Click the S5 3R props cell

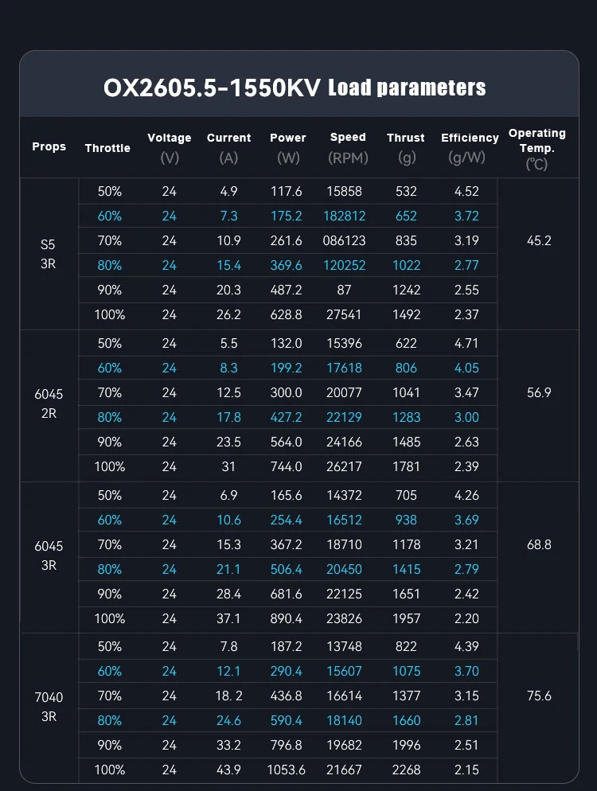49,253
